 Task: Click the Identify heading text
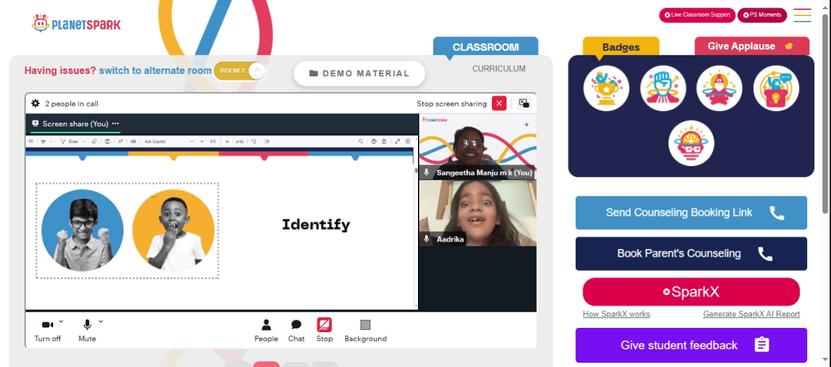click(x=316, y=224)
